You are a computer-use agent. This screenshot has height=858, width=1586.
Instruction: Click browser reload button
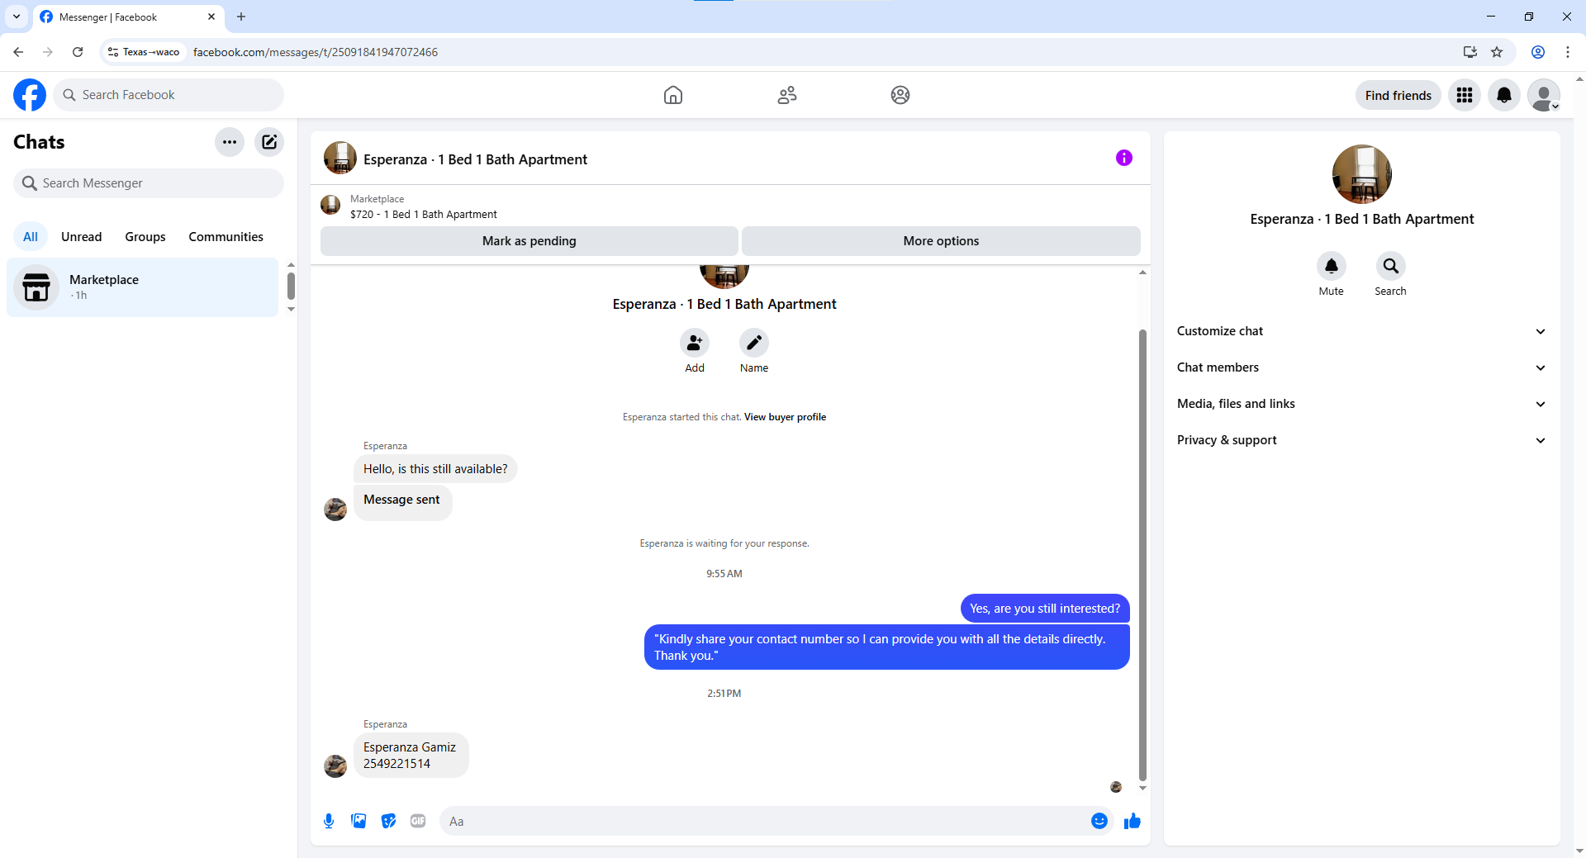click(x=78, y=52)
